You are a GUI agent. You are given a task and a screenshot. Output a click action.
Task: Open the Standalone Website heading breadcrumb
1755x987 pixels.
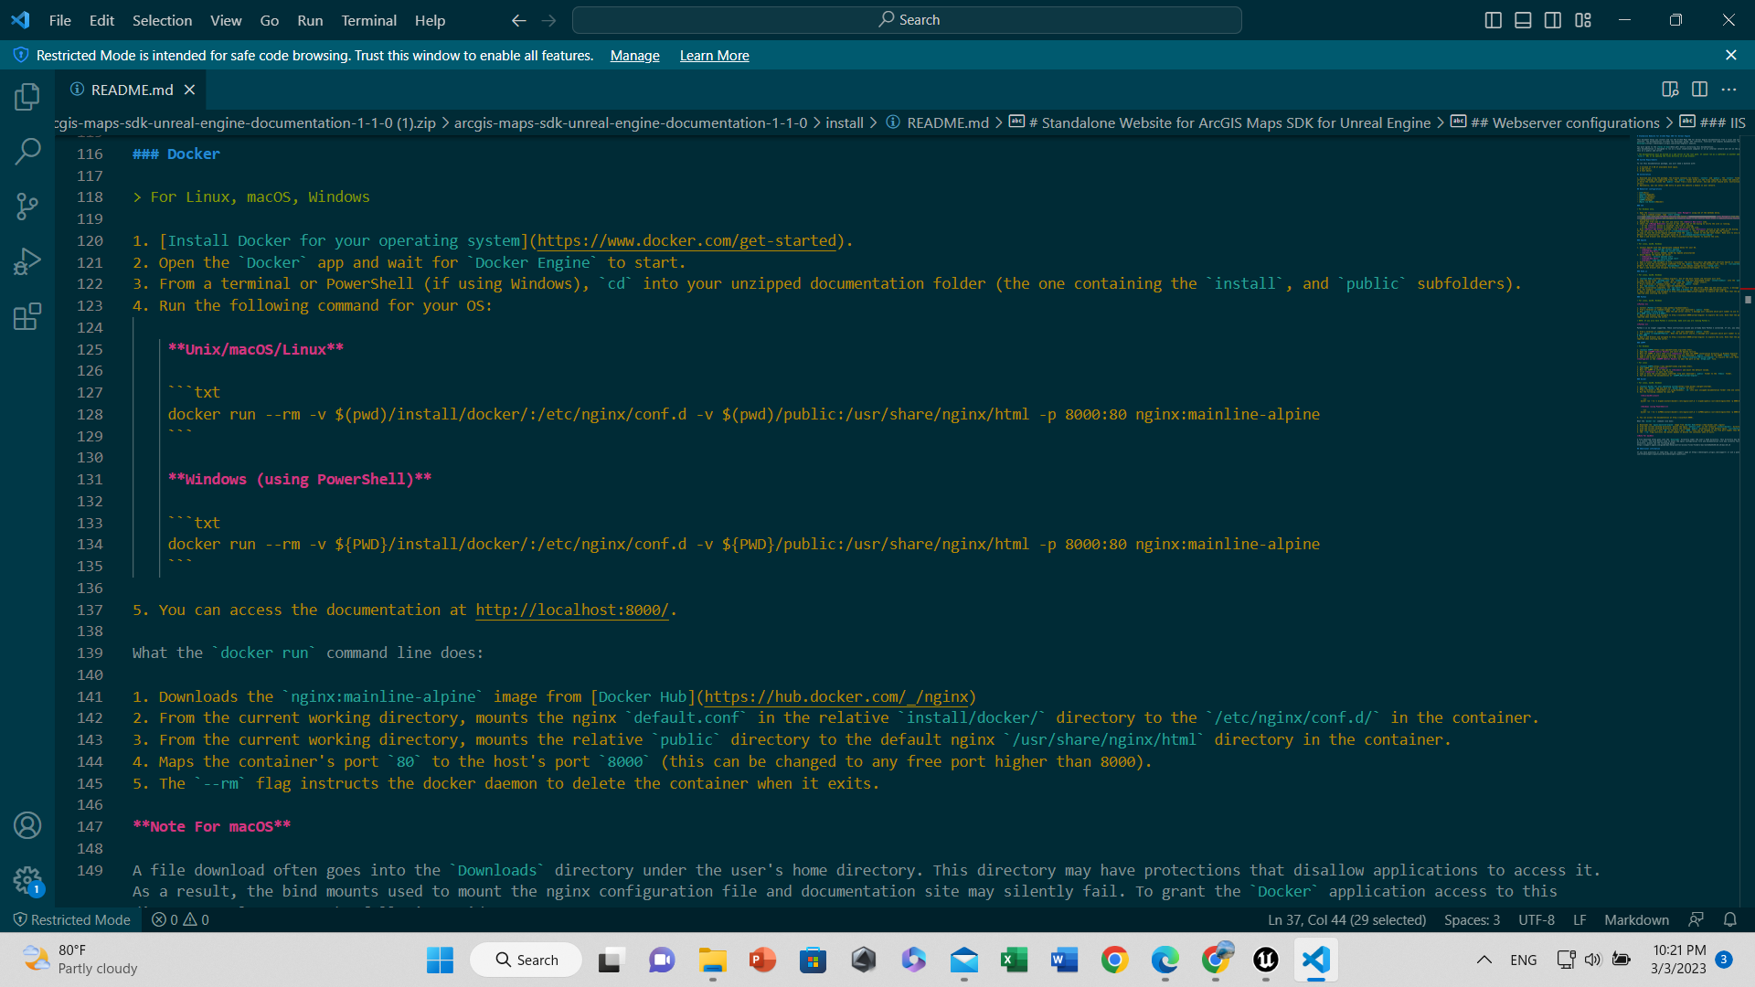[x=1228, y=123]
